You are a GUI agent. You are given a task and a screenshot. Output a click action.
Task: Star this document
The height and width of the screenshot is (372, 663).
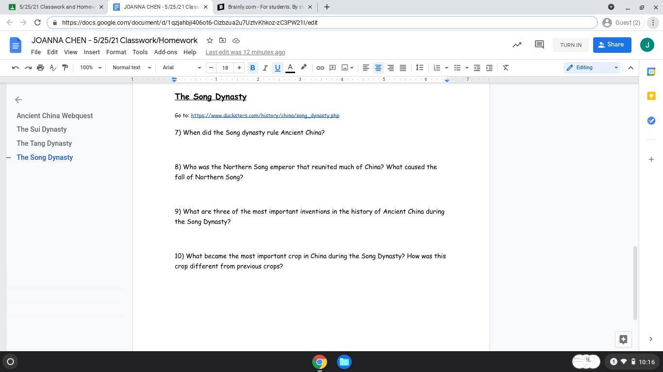pos(209,41)
